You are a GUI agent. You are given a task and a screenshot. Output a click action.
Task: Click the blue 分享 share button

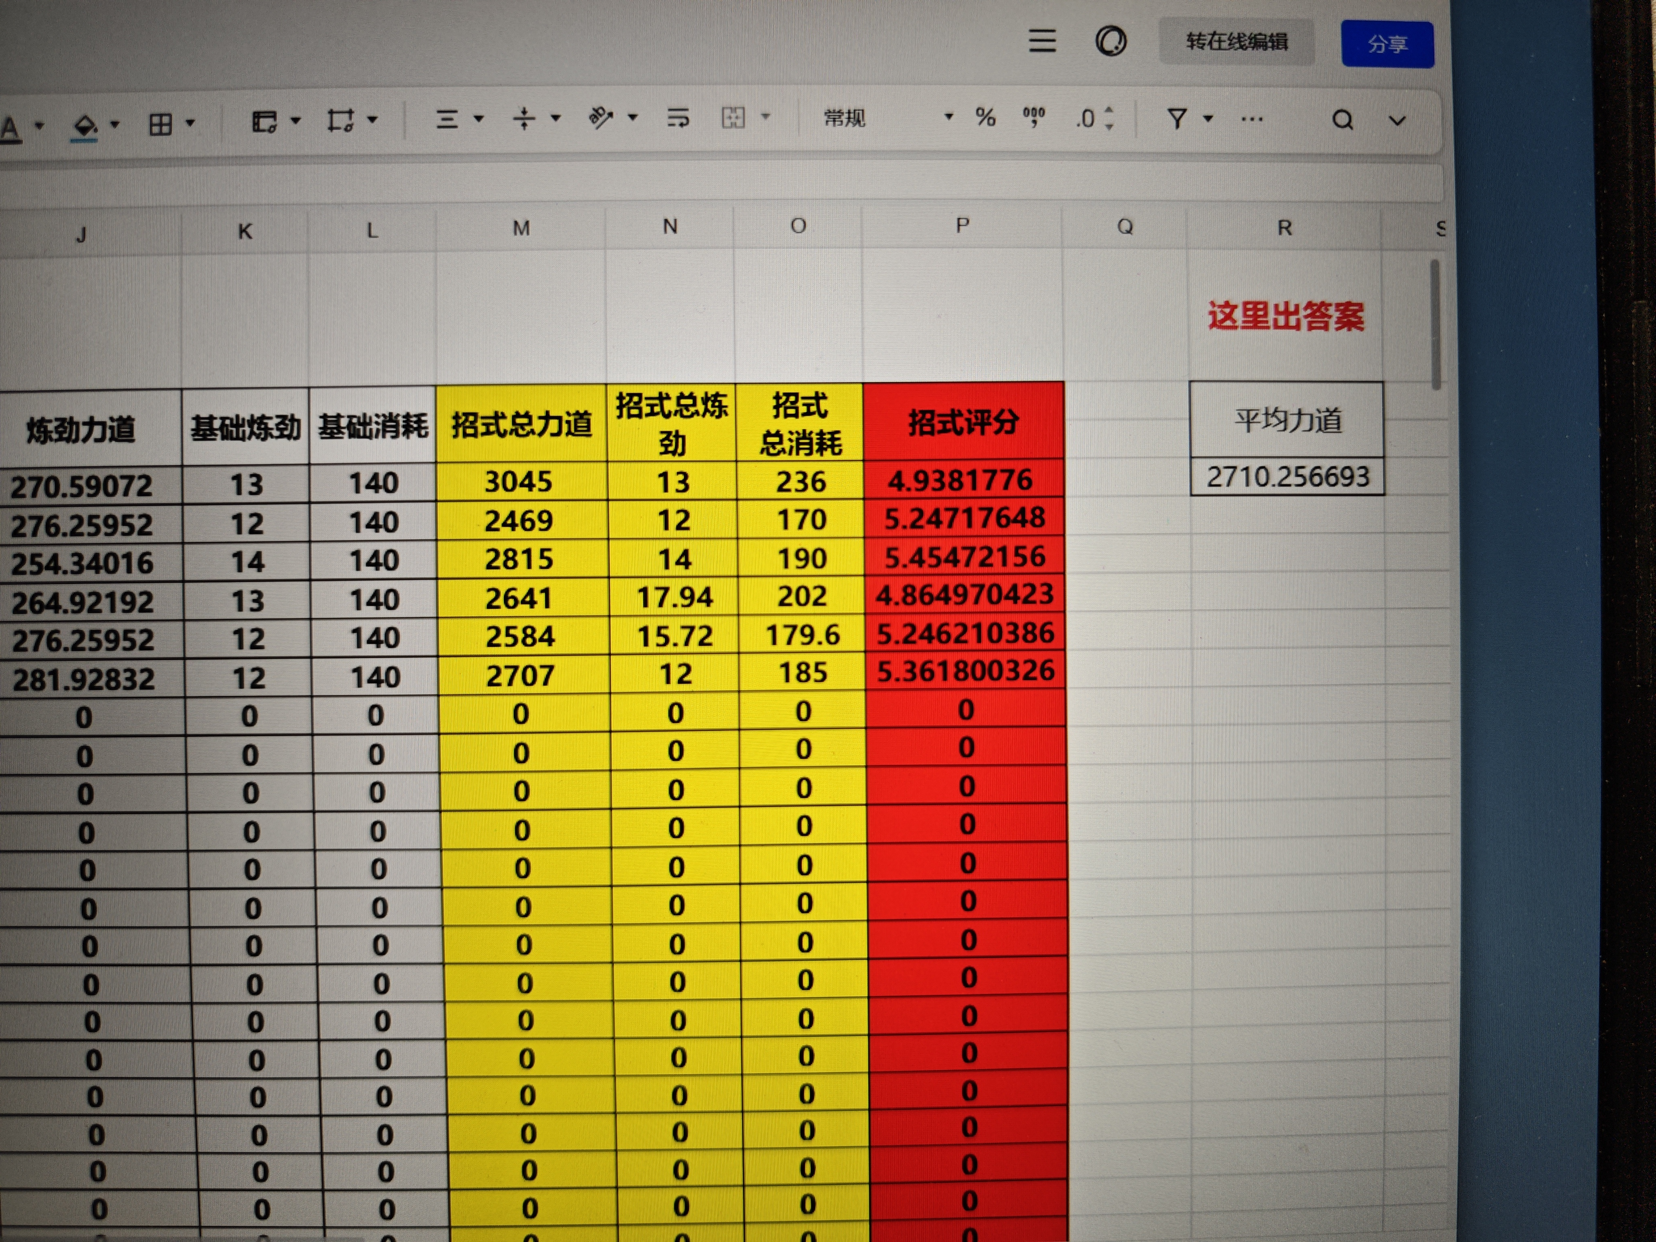(1387, 44)
